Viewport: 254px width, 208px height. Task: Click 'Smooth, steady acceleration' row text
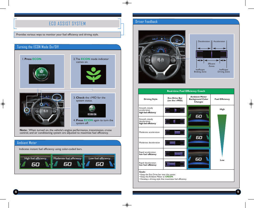(148, 110)
